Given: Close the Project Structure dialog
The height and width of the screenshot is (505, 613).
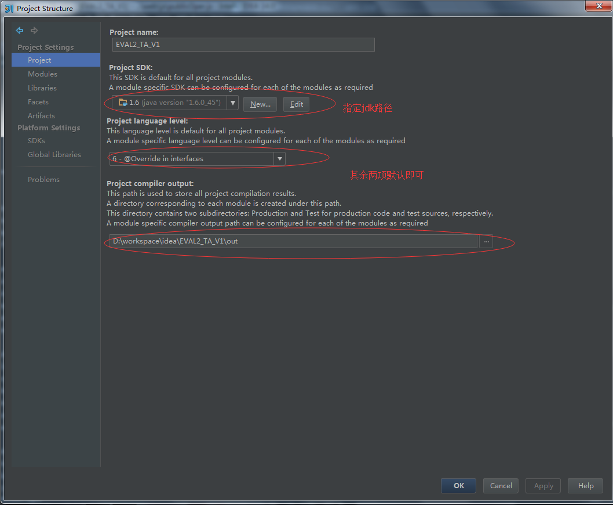Looking at the screenshot, I should point(599,6).
